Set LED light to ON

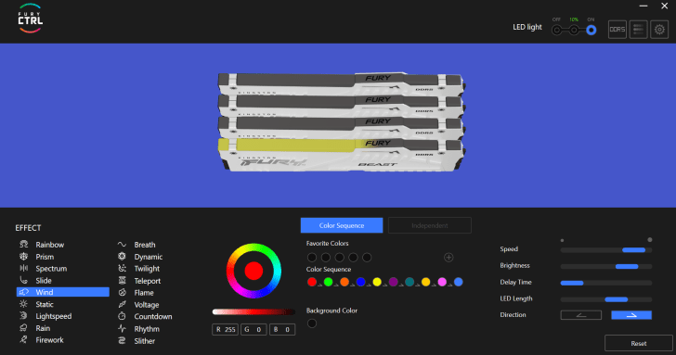coord(591,30)
